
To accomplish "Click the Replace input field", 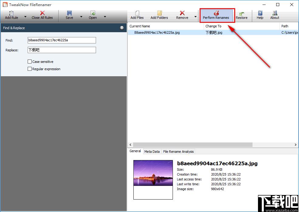I will point(62,50).
